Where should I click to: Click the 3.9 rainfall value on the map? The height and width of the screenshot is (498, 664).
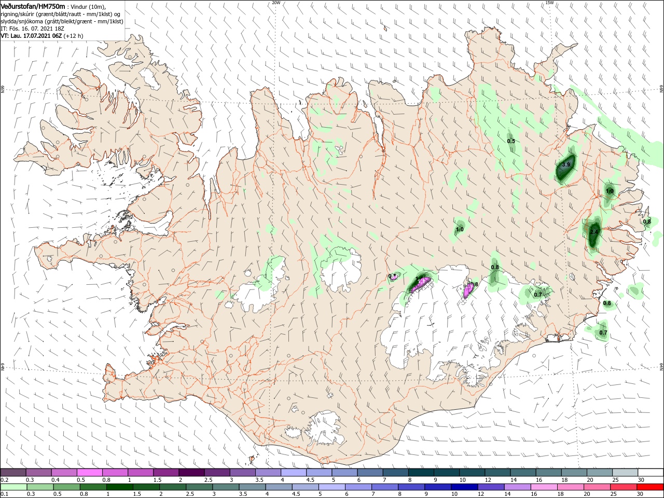point(566,164)
